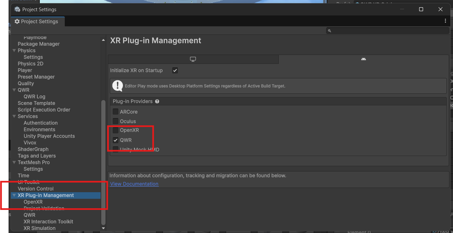Close the Project Settings window
This screenshot has width=453, height=233.
[x=441, y=9]
